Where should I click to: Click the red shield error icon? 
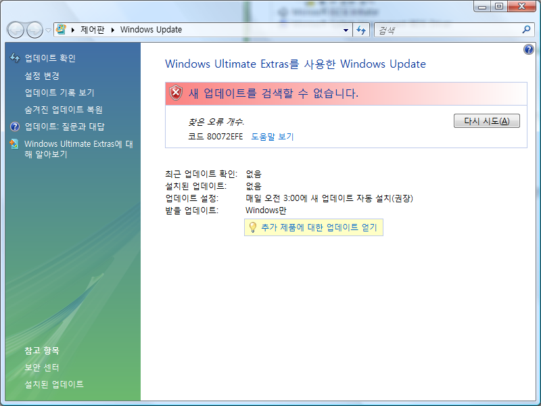pyautogui.click(x=176, y=93)
